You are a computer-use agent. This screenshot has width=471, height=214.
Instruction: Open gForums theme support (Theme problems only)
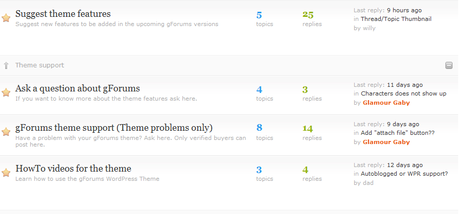coord(114,128)
